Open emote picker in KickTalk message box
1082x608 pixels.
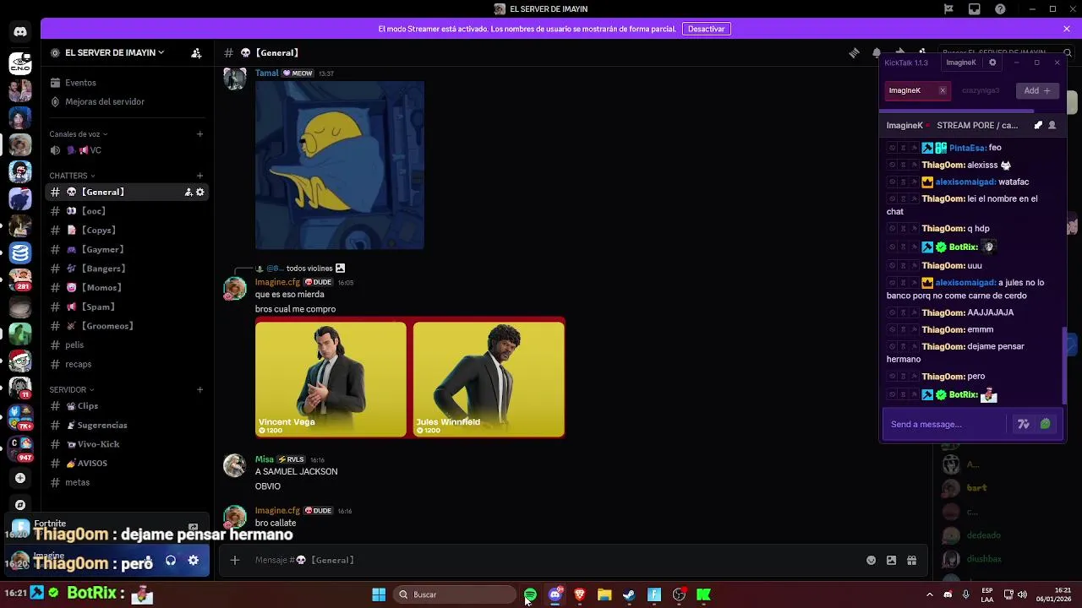pyautogui.click(x=1046, y=424)
